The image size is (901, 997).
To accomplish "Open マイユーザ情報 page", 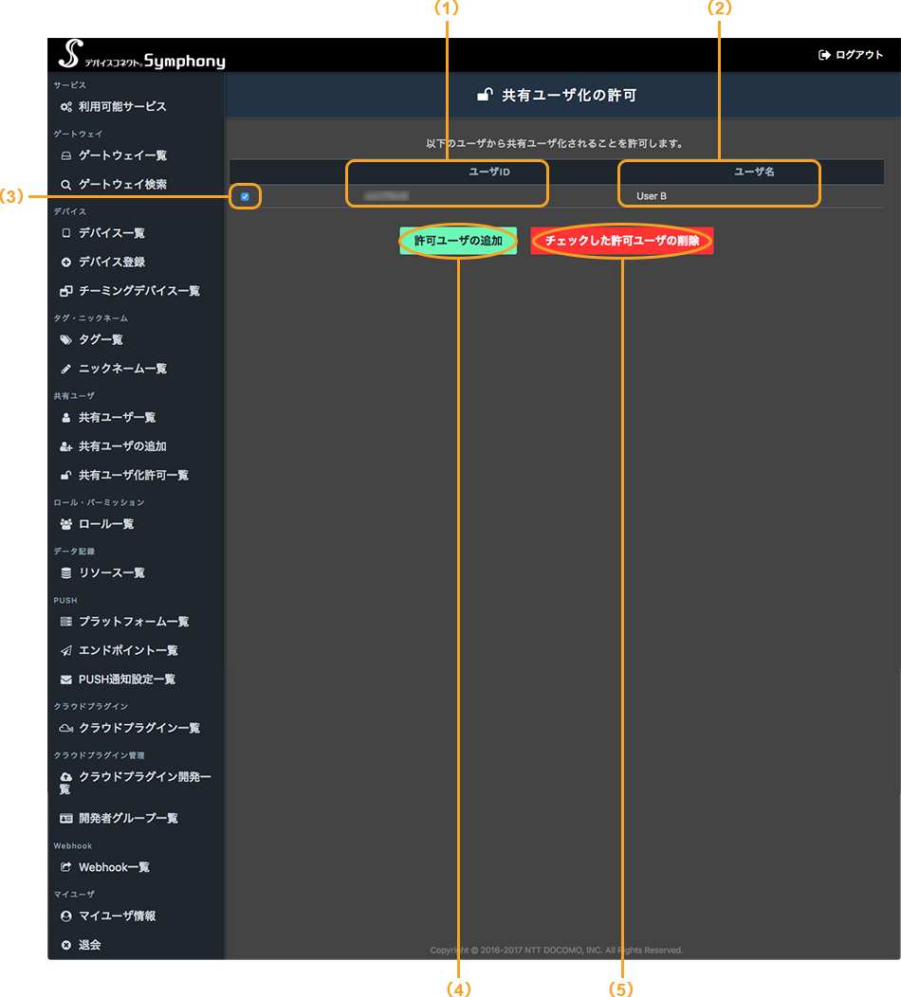I will [117, 916].
